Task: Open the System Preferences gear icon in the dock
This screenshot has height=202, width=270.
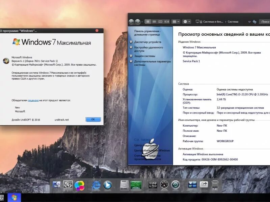Action: tap(68, 185)
